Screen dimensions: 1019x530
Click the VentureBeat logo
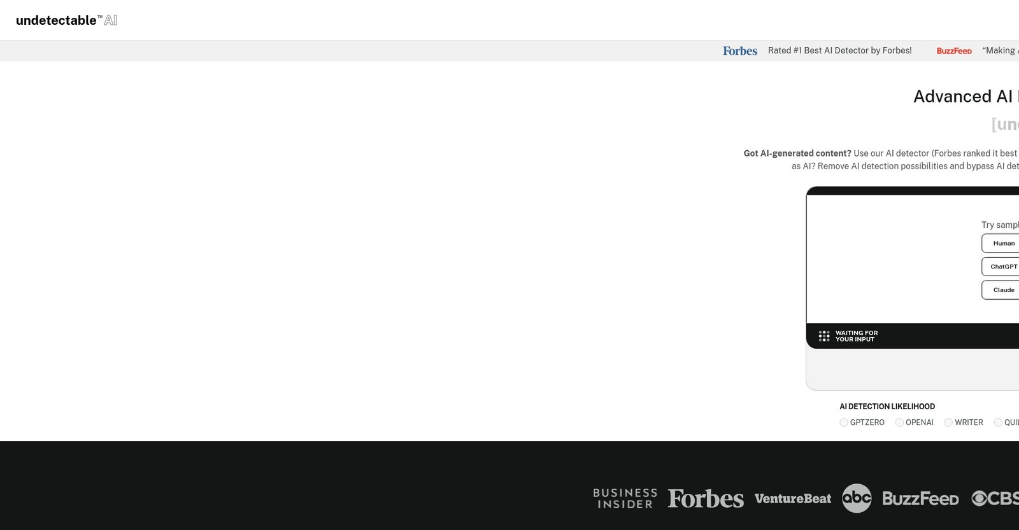click(792, 499)
